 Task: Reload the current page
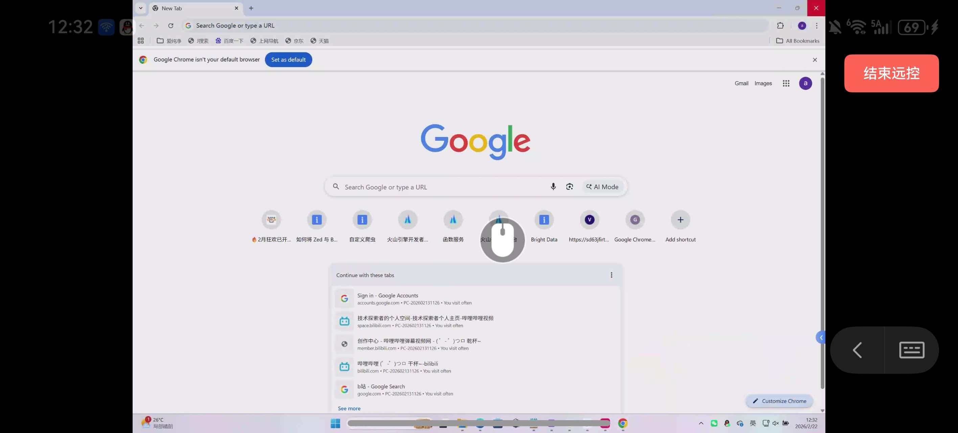click(x=171, y=26)
